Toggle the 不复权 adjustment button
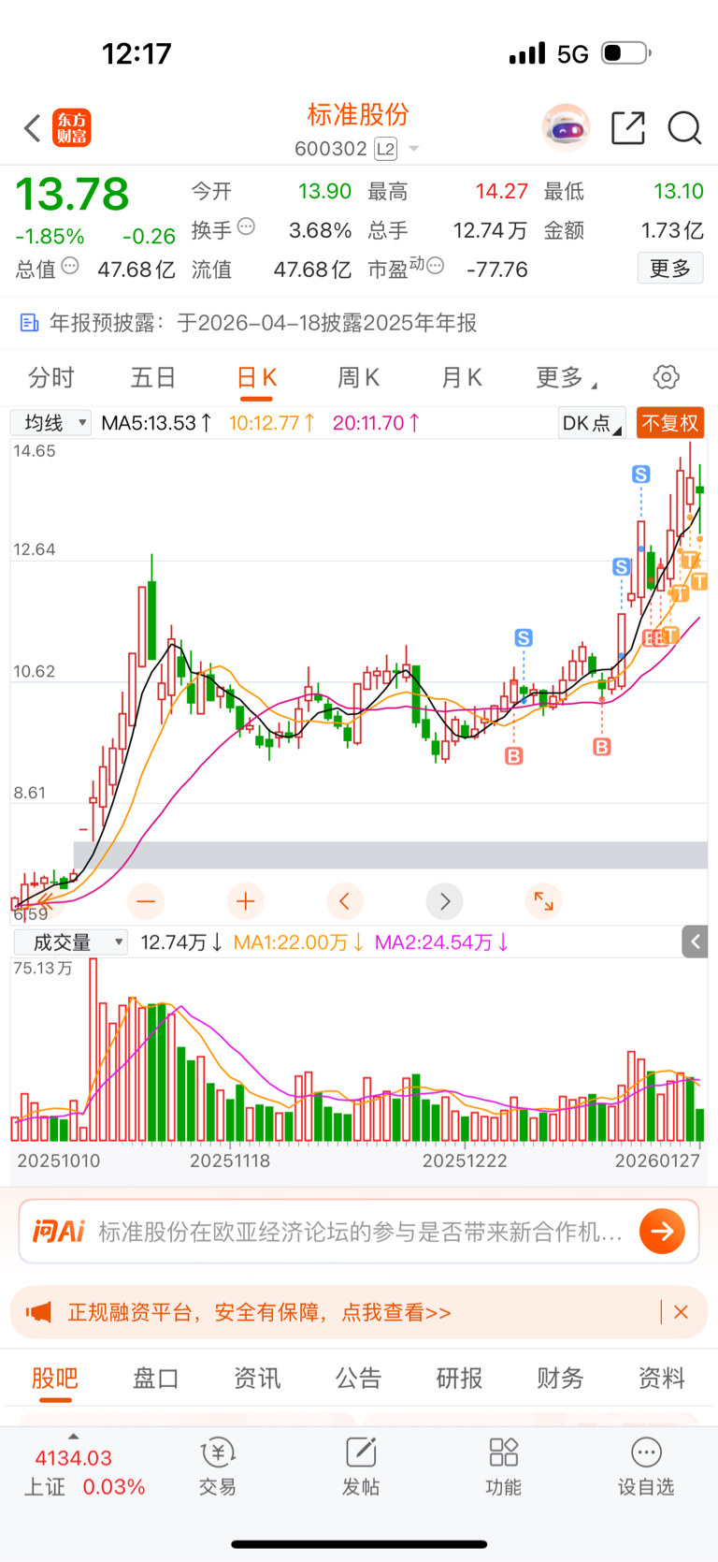Screen dimensions: 718x1562 pos(670,423)
